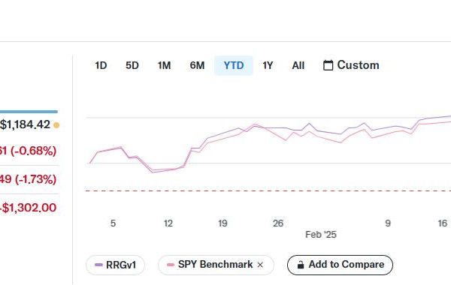Viewport: 451px width, 285px height.
Task: Remove SPY Benchmark with the x icon
Action: click(x=260, y=265)
